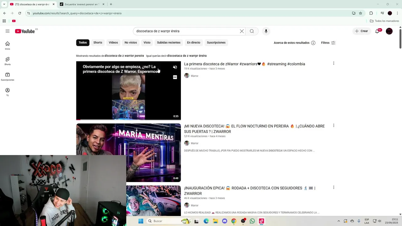The image size is (402, 226).
Task: Open Shorts in the left sidebar
Action: click(x=8, y=61)
